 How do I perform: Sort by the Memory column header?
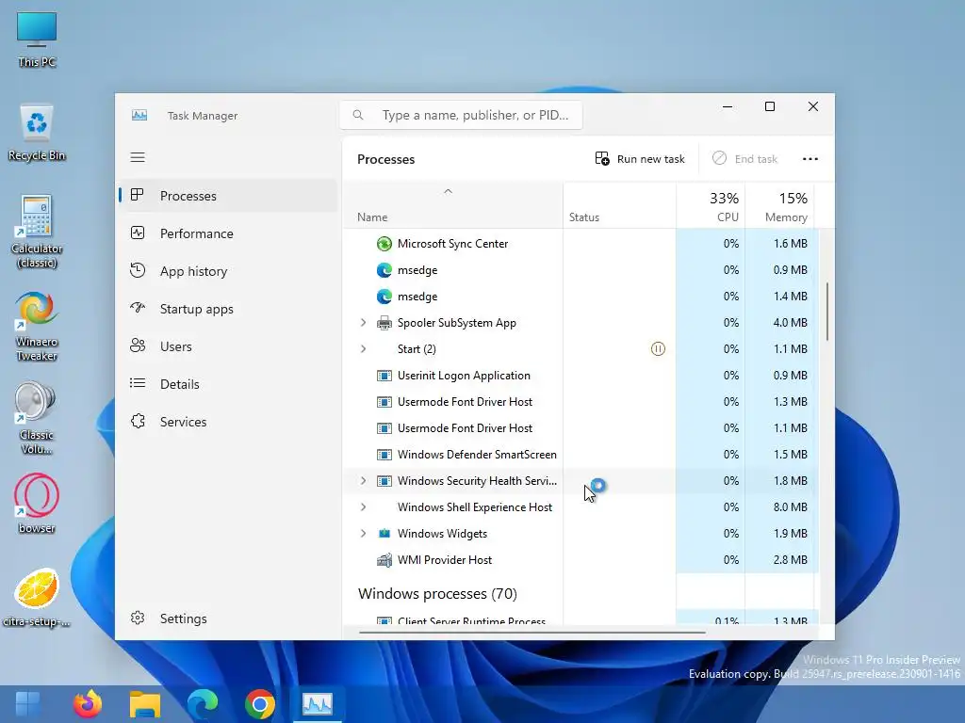click(x=779, y=206)
